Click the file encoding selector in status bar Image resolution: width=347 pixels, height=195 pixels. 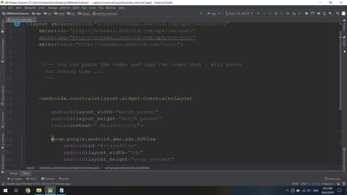[x=316, y=184]
